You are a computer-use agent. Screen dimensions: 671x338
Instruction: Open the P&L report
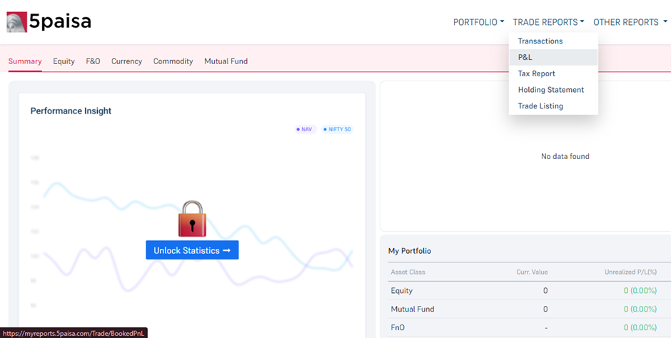(525, 57)
